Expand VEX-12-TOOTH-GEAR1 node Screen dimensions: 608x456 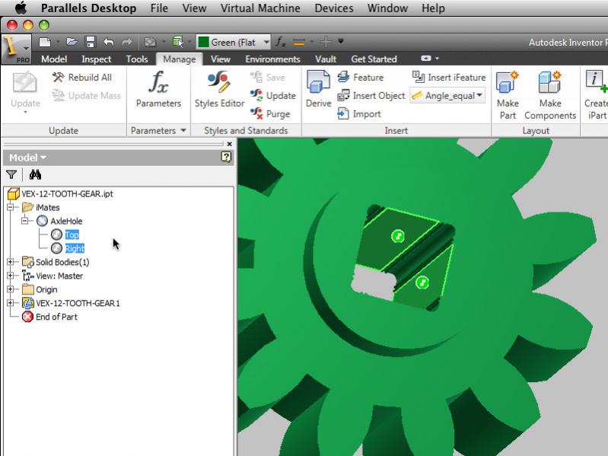11,302
